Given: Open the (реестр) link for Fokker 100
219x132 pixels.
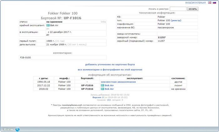Looking at the screenshot, I should [x=176, y=20].
